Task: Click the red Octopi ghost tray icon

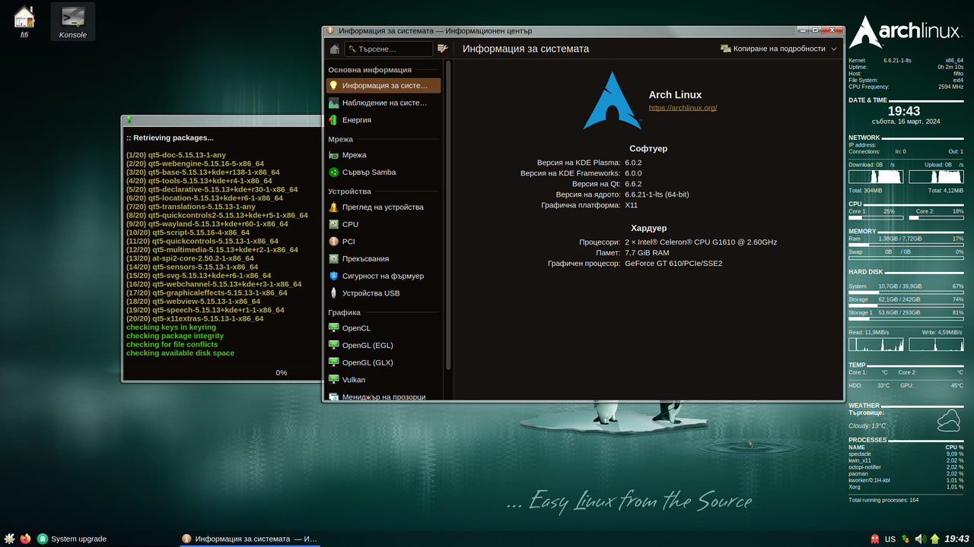Action: tap(874, 539)
